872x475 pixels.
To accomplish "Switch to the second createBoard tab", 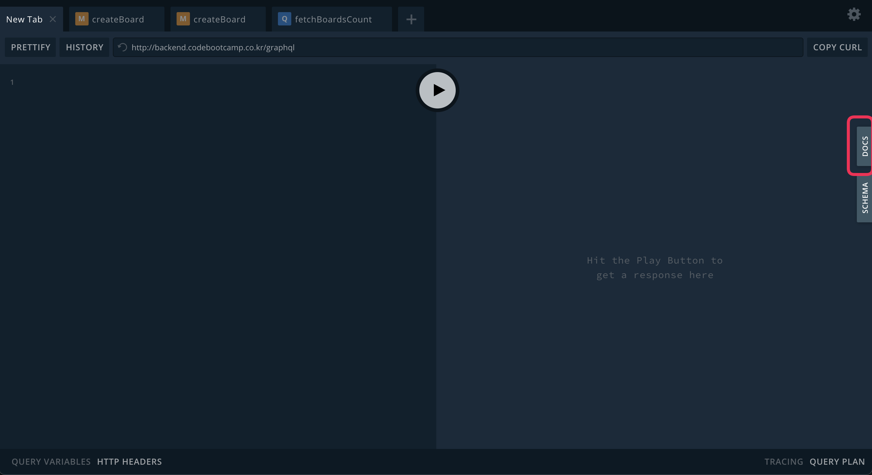I will pos(219,19).
